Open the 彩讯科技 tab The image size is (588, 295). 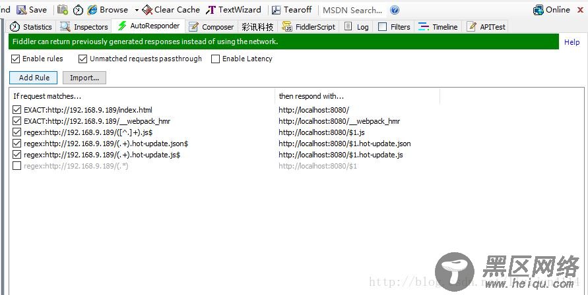pos(257,26)
